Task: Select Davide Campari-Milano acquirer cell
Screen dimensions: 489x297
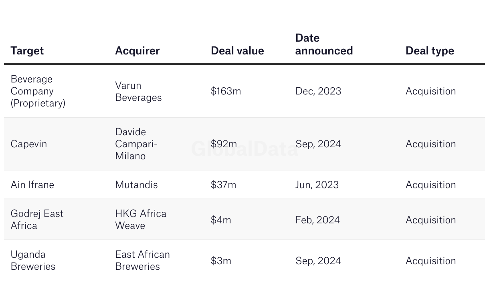Action: point(136,144)
